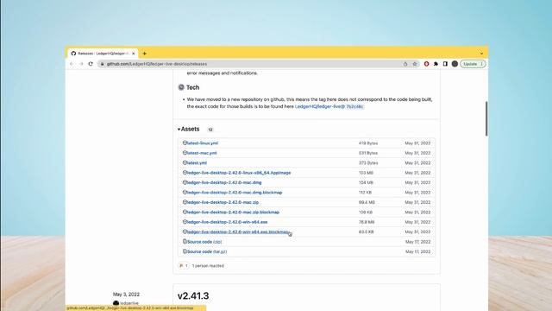Click file icon beside Source code (zip)

(185, 242)
